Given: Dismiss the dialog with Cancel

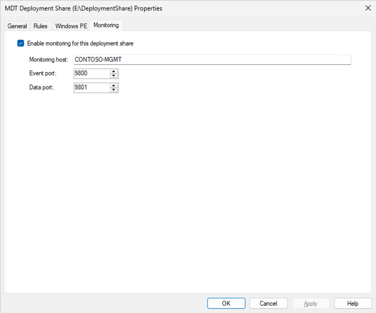Looking at the screenshot, I should [x=268, y=303].
